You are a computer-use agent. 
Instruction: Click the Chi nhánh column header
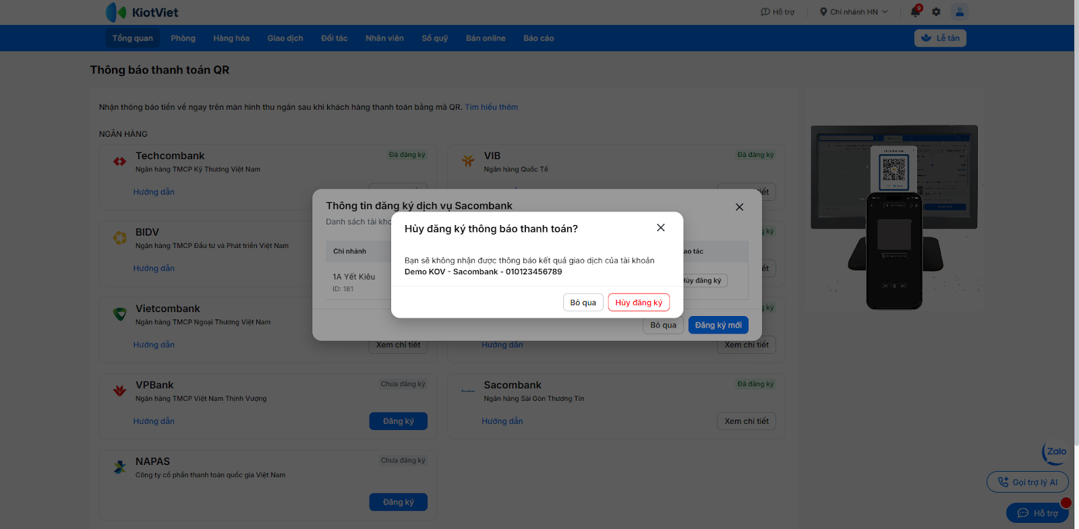coord(350,251)
